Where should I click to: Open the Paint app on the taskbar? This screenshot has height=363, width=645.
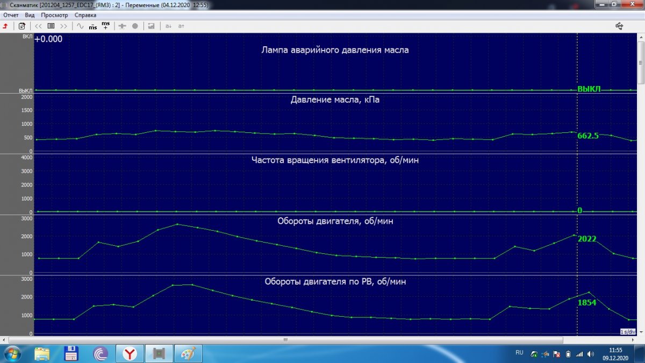coord(188,353)
